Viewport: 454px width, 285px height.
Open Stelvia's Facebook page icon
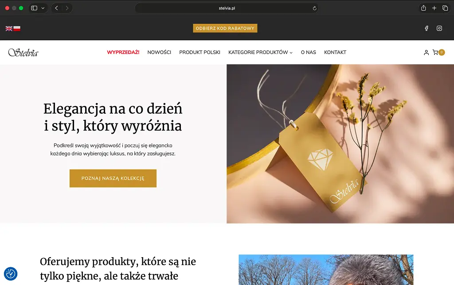coord(427,28)
